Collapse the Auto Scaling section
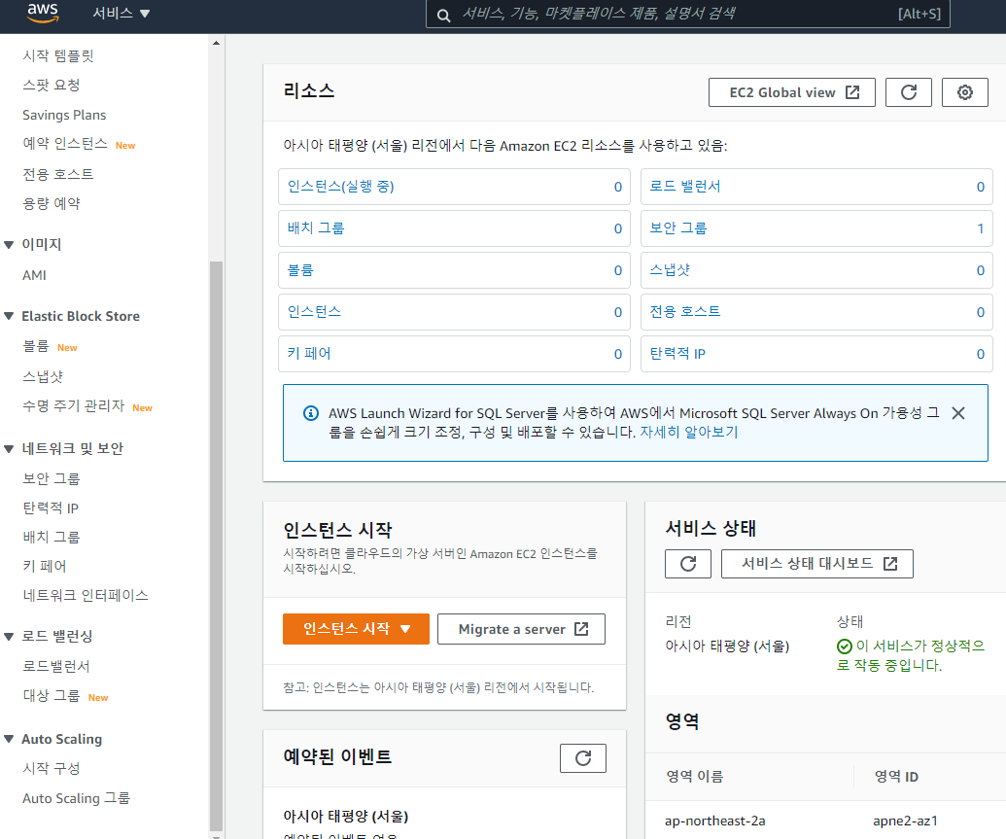 (9, 739)
